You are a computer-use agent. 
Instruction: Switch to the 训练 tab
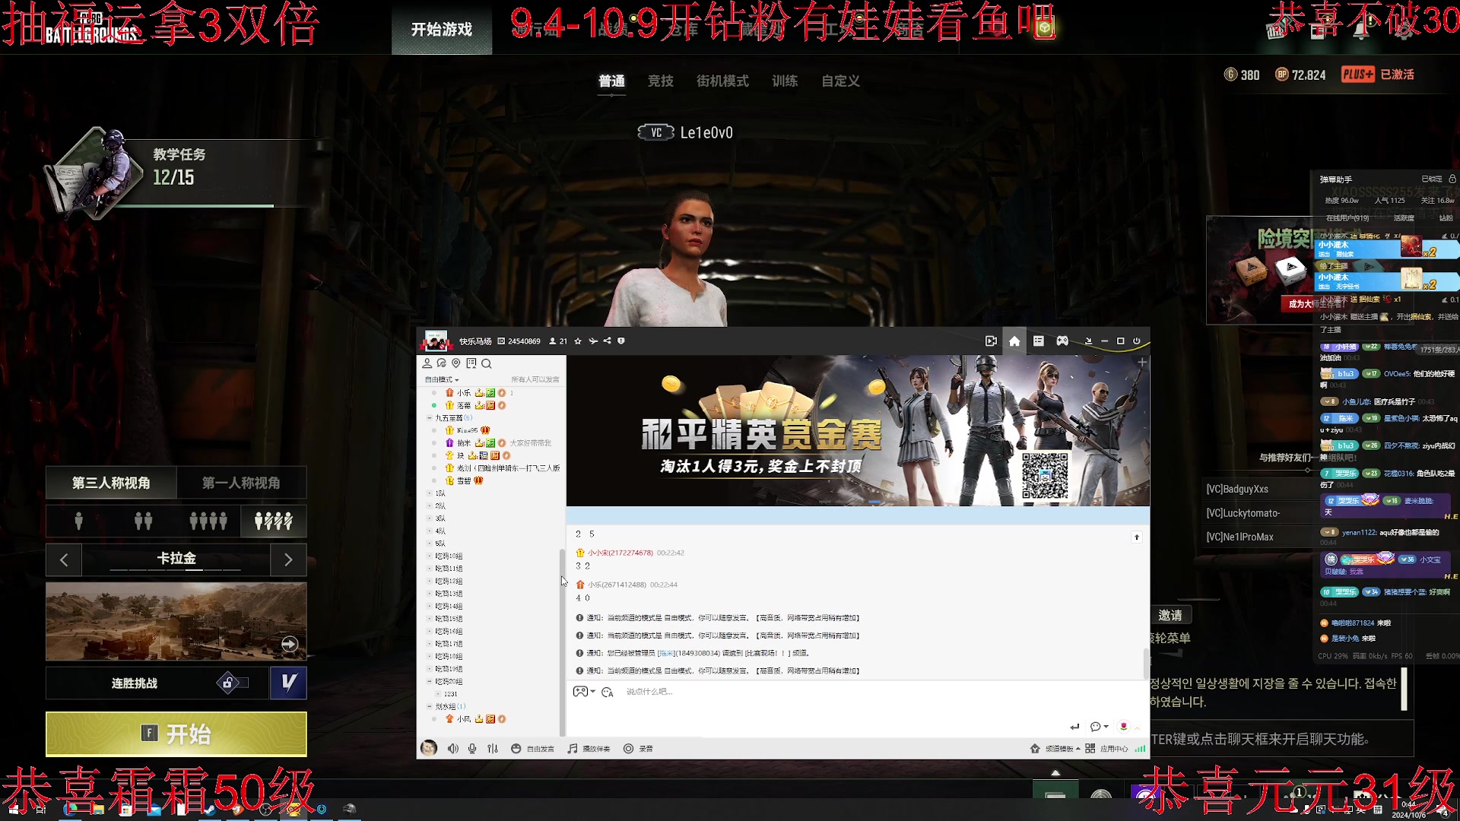click(x=785, y=81)
